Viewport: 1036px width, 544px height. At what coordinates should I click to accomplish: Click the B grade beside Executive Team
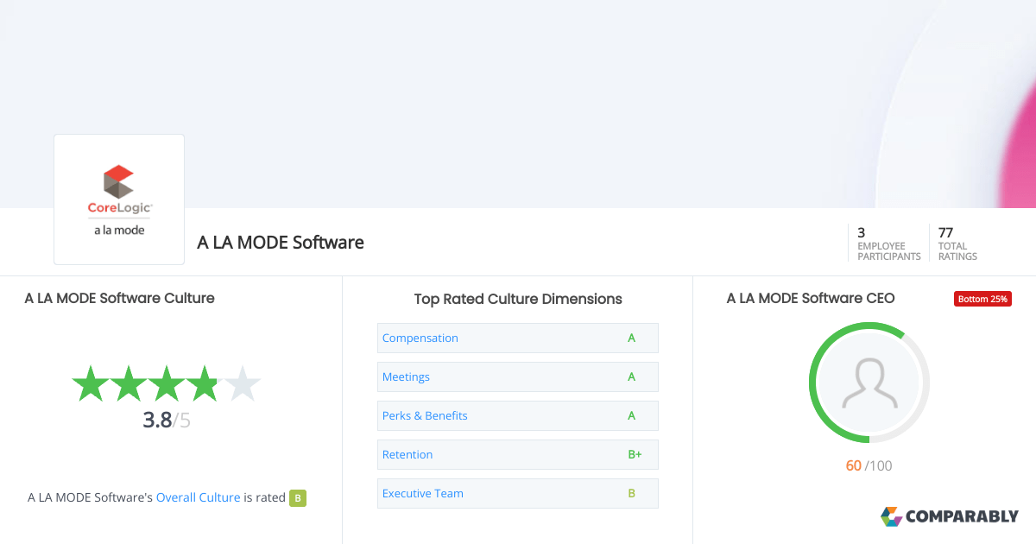coord(631,493)
